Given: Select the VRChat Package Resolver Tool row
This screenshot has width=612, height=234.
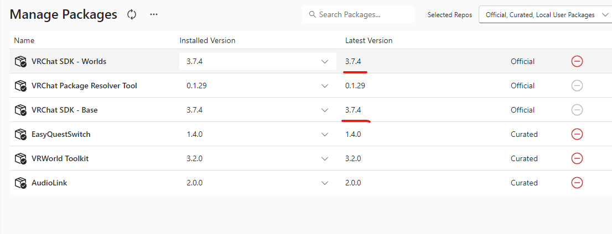Looking at the screenshot, I should (84, 86).
